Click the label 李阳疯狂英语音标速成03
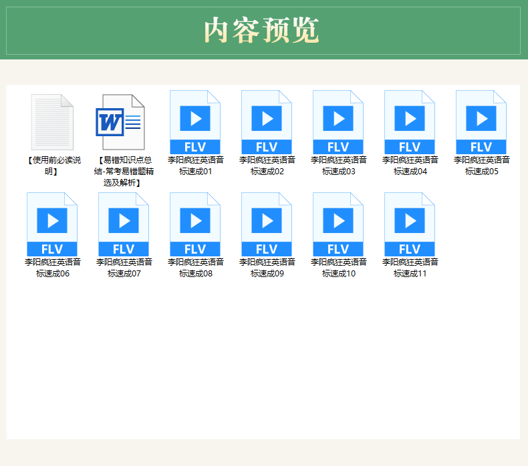This screenshot has width=528, height=466. (x=339, y=166)
